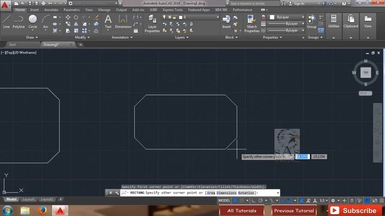Switch to the Output ribbon tab

(122, 10)
